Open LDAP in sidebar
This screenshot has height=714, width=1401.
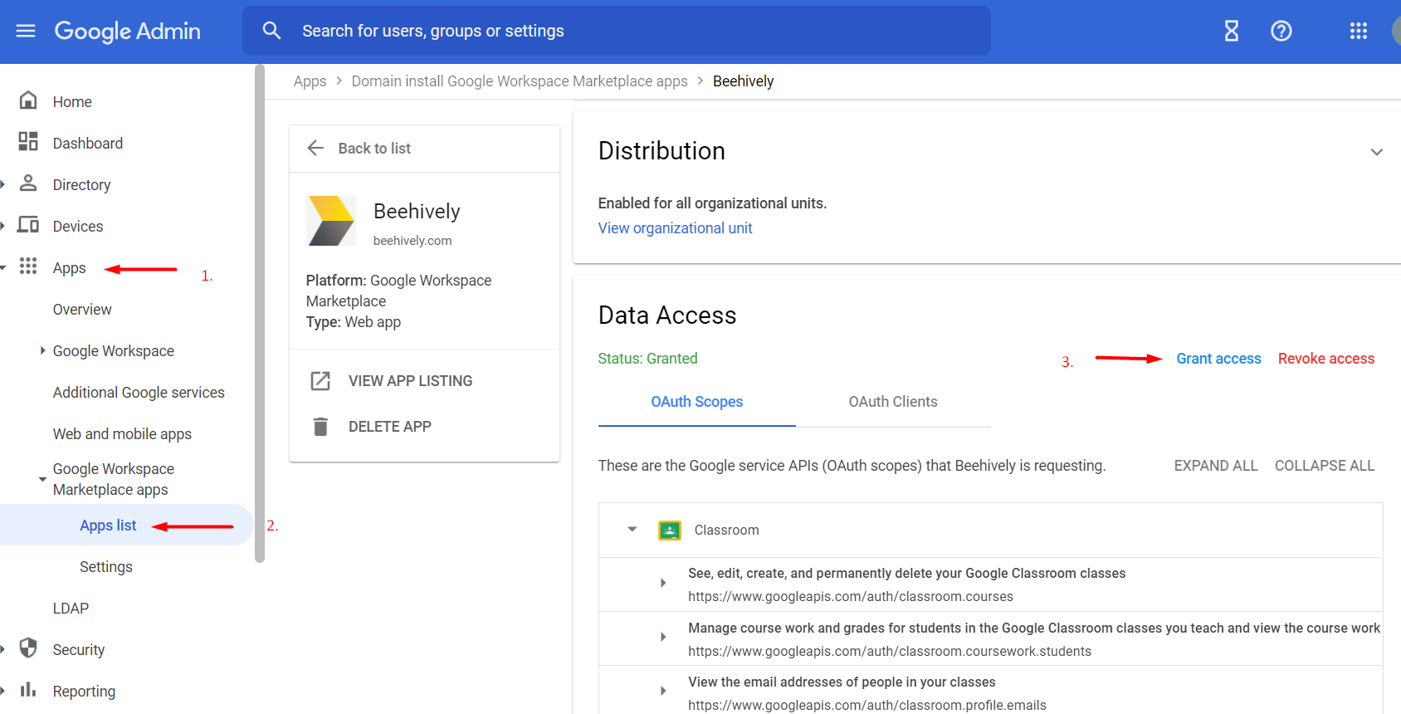71,609
